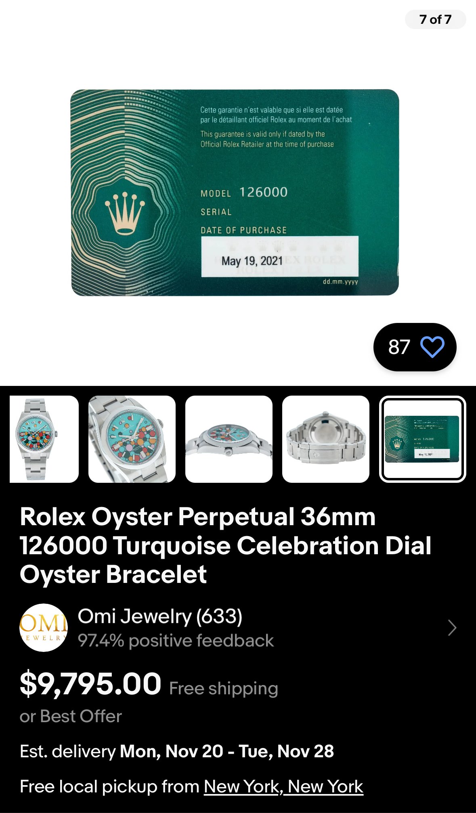Open the large Rolex warranty card image
Viewport: 476px width, 813px height.
[235, 193]
